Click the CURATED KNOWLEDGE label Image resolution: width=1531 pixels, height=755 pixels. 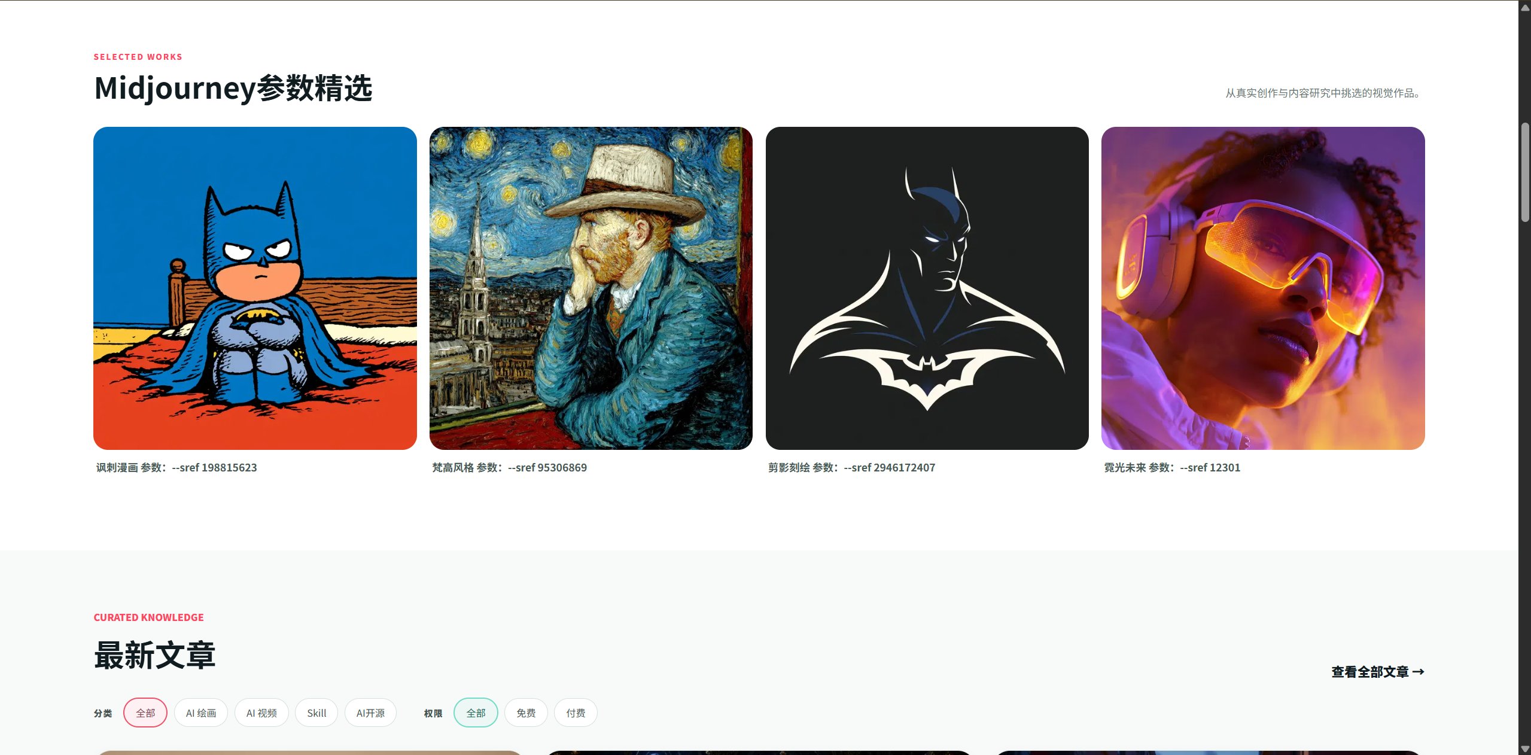148,617
